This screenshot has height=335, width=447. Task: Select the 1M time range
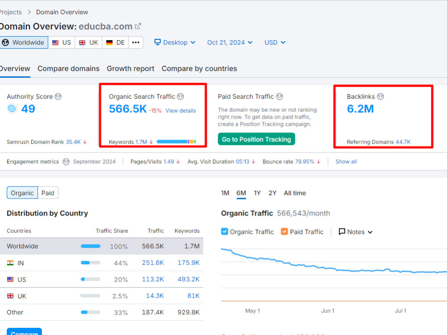tap(225, 193)
